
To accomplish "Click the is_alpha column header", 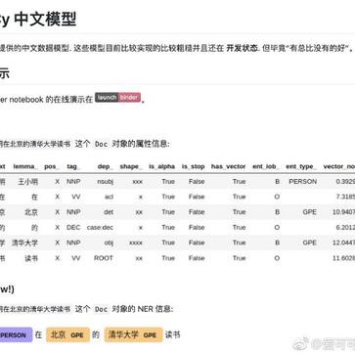I will coord(161,166).
